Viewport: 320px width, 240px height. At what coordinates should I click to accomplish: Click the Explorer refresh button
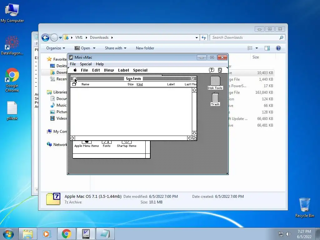coord(204,37)
